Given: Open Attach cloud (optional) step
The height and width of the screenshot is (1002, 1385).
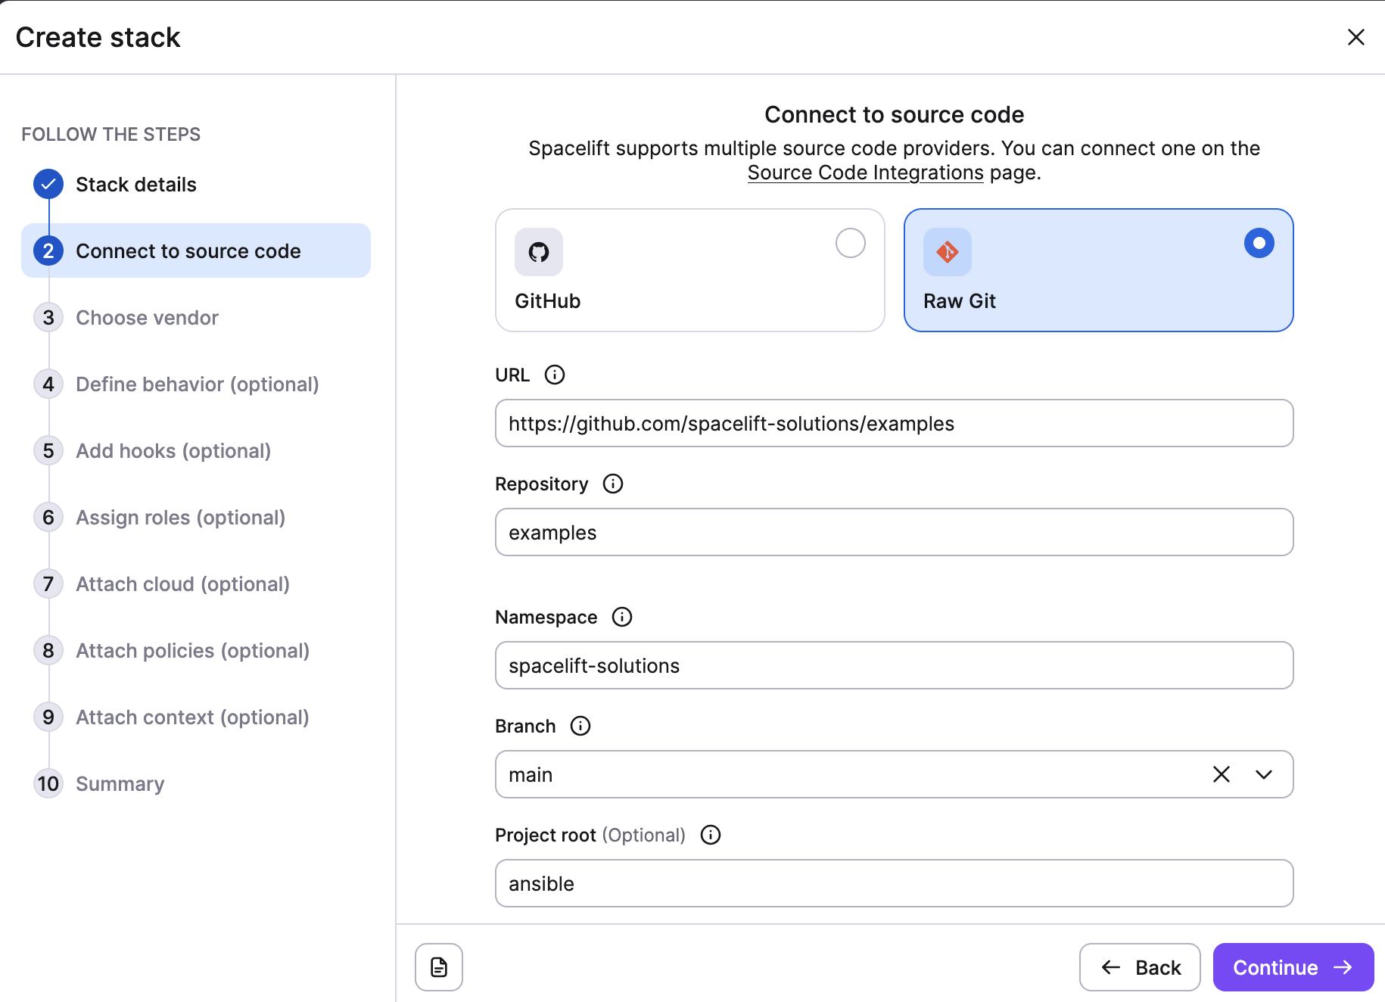Looking at the screenshot, I should (x=183, y=583).
